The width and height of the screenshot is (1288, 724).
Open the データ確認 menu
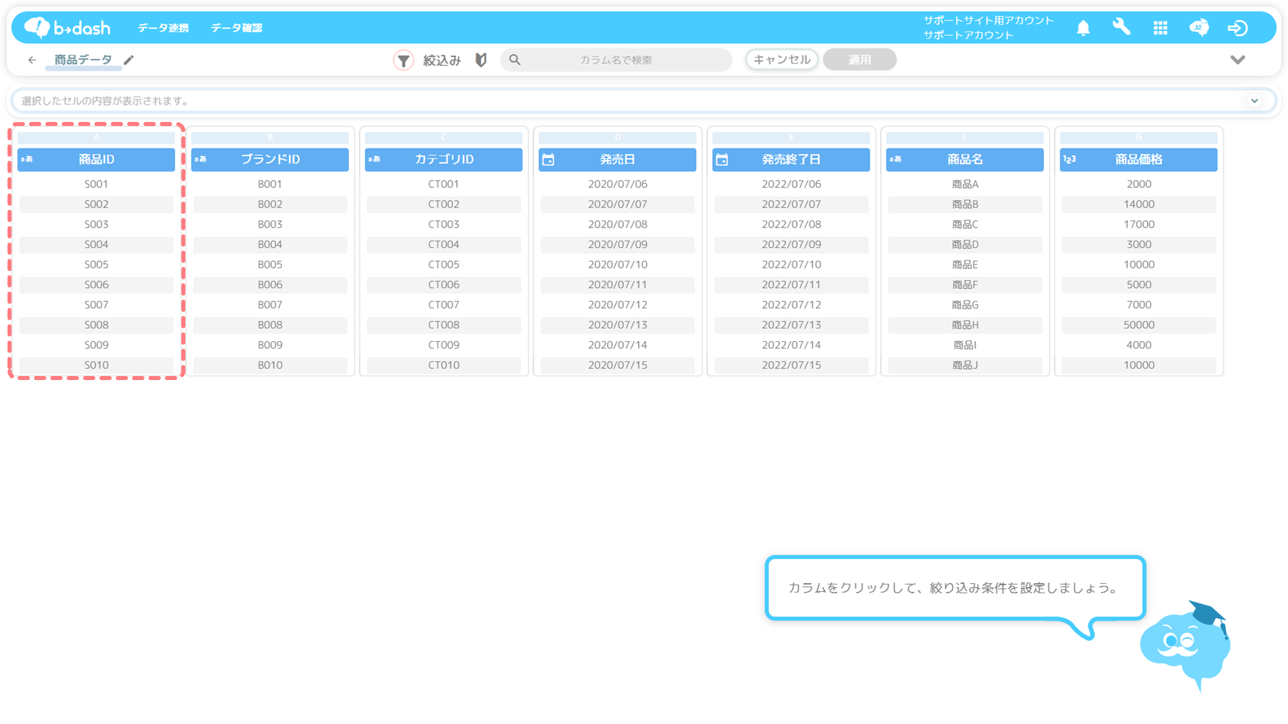(236, 28)
